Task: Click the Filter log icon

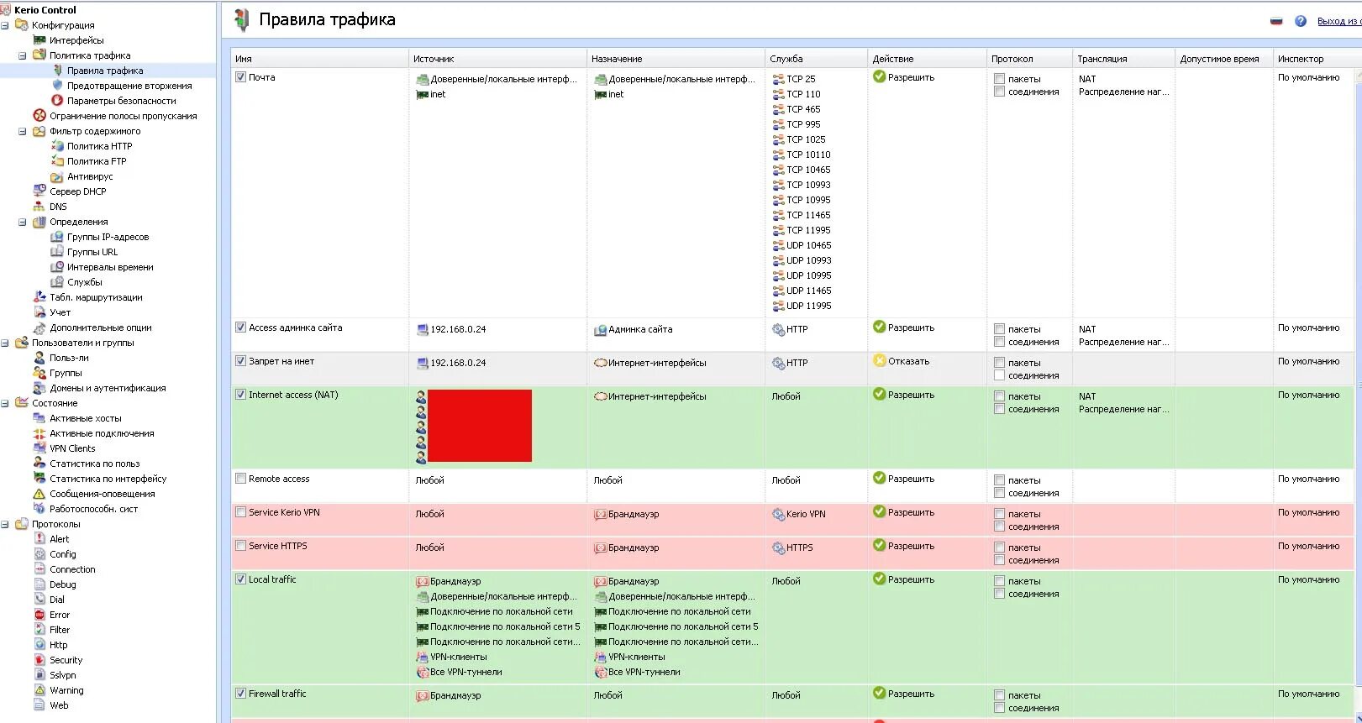Action: click(x=39, y=630)
